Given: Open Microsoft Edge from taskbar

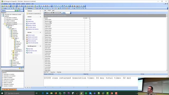Looking at the screenshot, I should (x=43, y=93).
